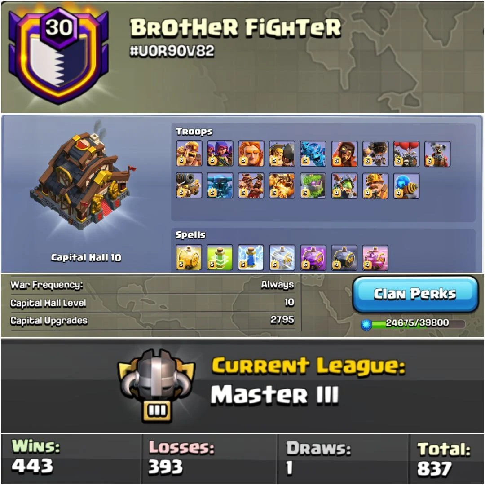This screenshot has width=485, height=485.
Task: Select the green Jump spell icon
Action: coord(220,257)
